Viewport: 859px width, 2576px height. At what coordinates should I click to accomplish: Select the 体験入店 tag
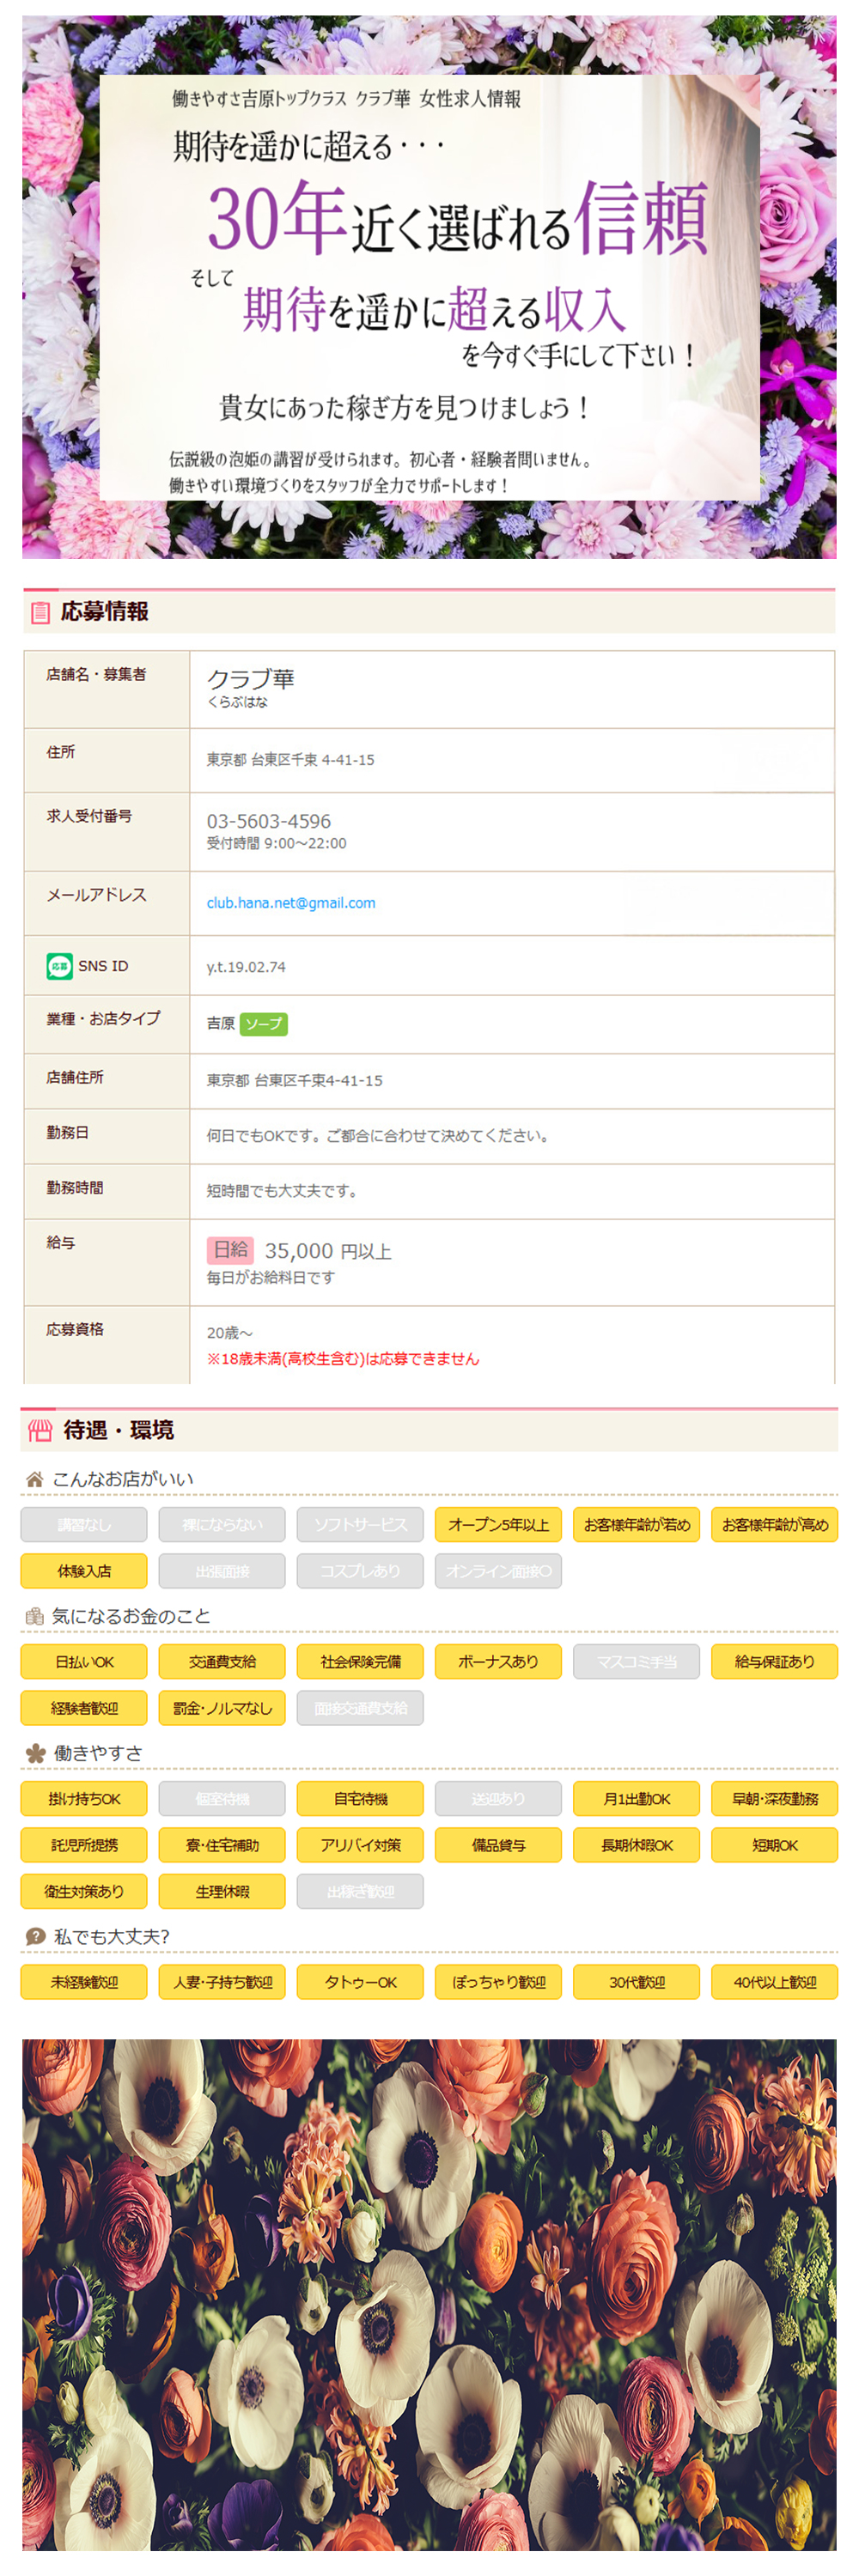[x=84, y=1571]
